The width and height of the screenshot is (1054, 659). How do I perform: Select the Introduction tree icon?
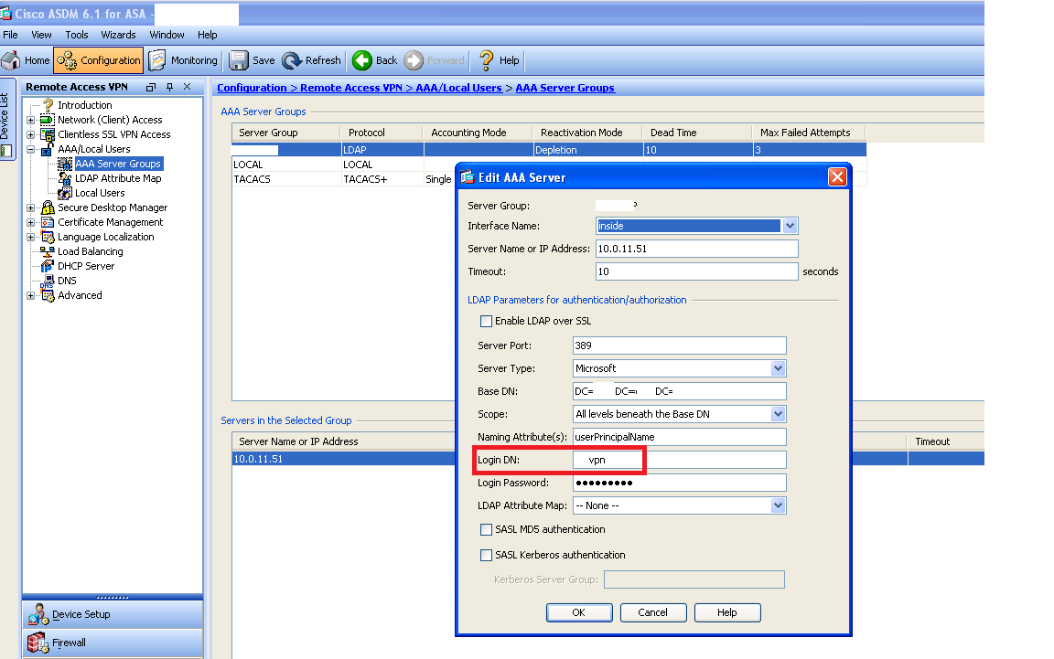[48, 105]
